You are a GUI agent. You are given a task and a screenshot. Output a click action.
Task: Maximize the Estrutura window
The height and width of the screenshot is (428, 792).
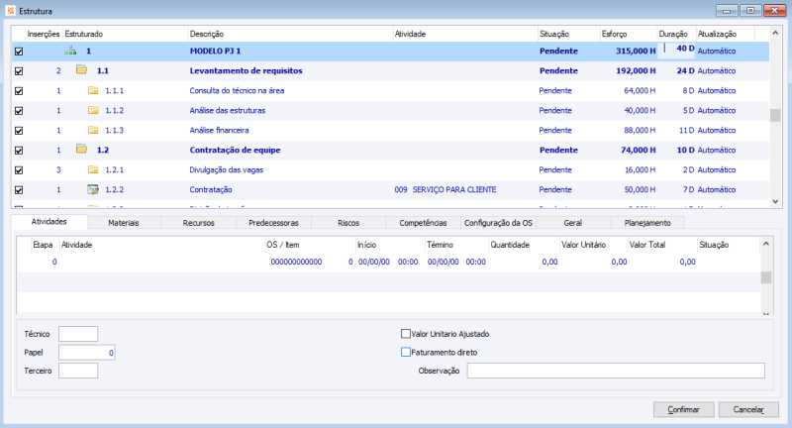pos(750,11)
